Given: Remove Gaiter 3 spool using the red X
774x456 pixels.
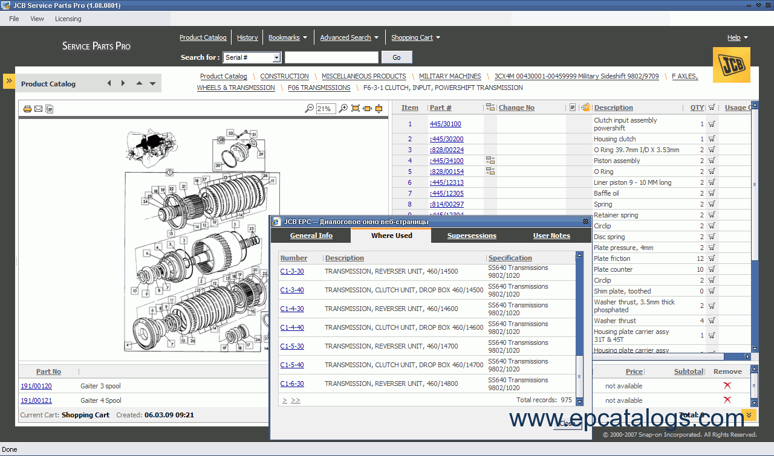Looking at the screenshot, I should 727,386.
